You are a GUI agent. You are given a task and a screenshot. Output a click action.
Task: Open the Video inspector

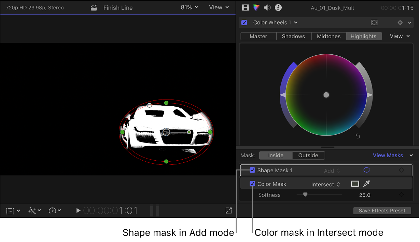click(x=245, y=8)
